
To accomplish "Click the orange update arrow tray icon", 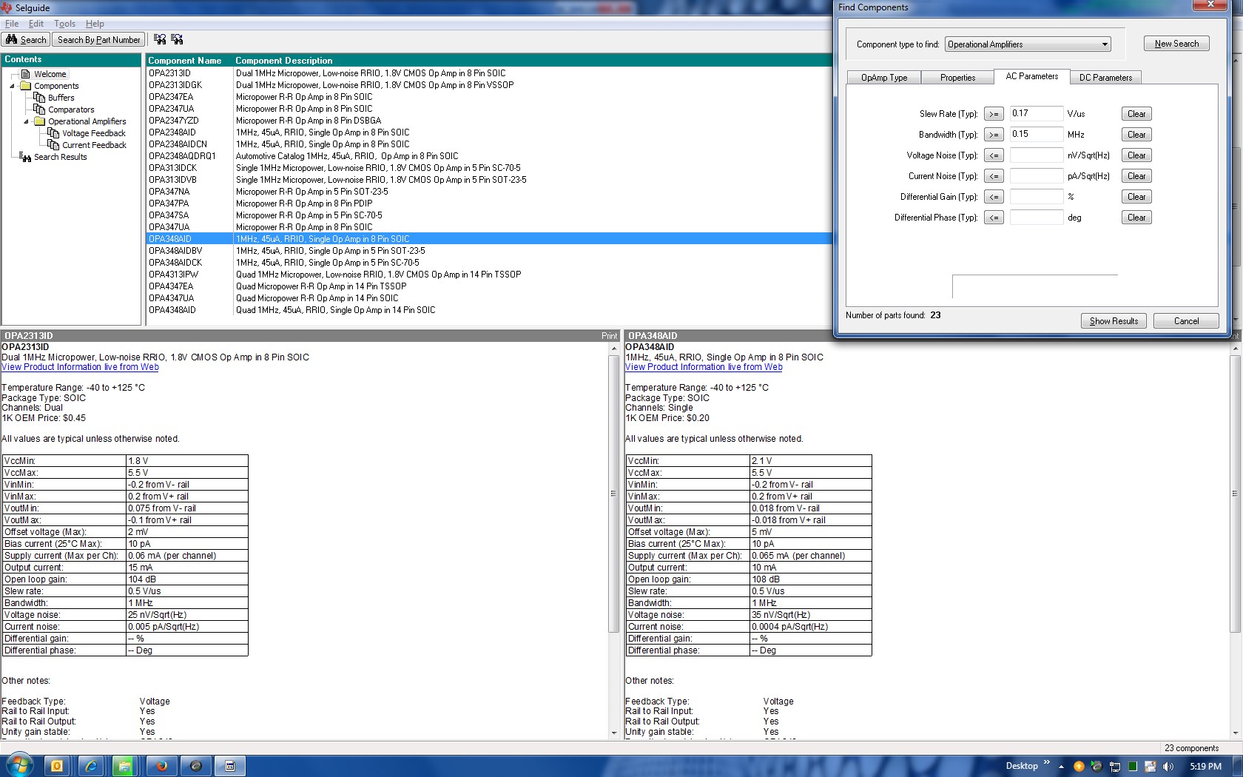I will point(1079,767).
